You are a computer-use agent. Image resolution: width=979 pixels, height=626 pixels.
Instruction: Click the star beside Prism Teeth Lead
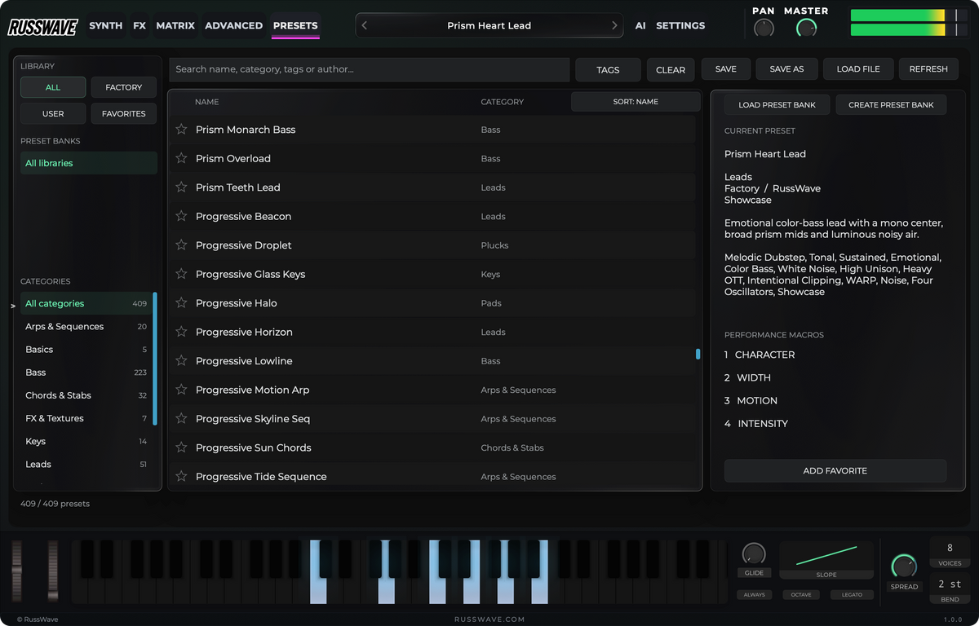[x=181, y=187]
